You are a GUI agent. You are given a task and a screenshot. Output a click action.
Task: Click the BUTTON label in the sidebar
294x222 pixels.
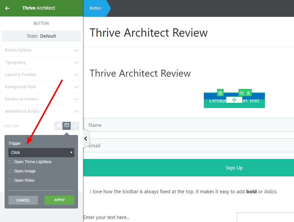click(41, 23)
